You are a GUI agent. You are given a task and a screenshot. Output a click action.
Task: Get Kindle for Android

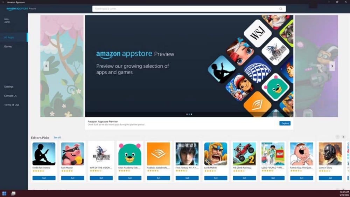coord(44,178)
